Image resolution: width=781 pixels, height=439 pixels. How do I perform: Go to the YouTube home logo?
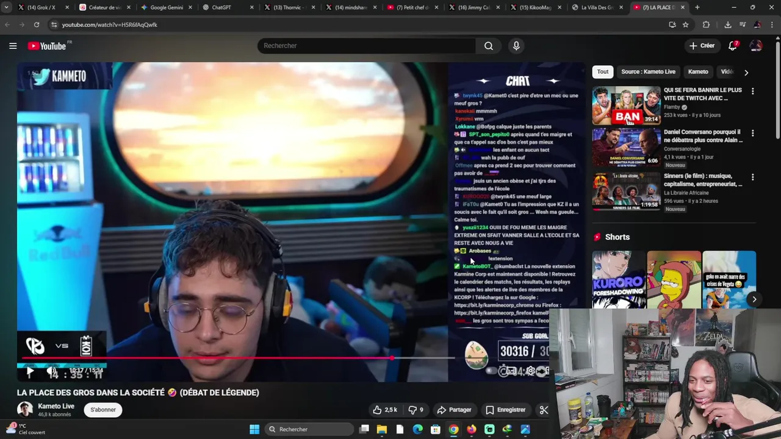(46, 46)
